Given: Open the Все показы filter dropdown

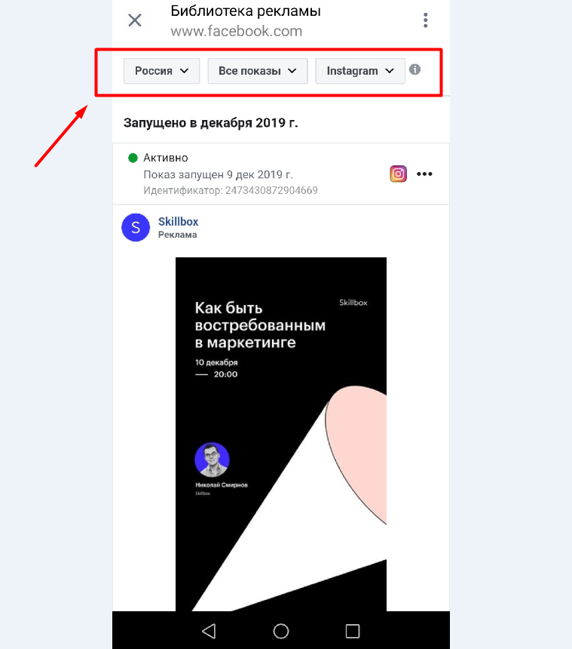Looking at the screenshot, I should 258,71.
